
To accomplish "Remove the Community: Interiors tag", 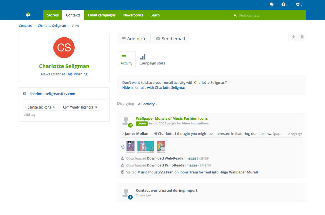I will point(96,107).
